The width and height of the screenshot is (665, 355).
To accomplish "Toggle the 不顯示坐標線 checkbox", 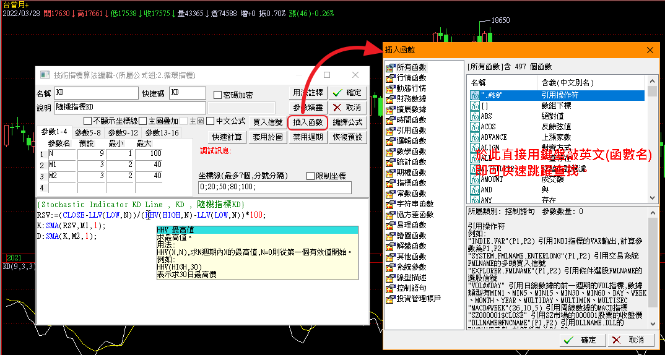I will click(x=87, y=121).
